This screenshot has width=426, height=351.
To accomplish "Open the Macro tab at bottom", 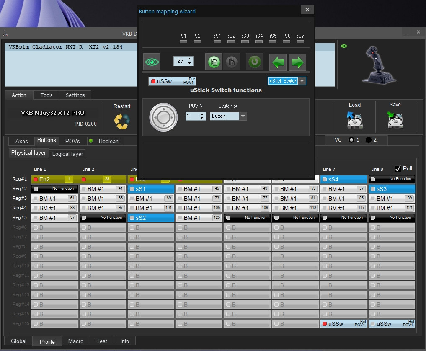I will pos(76,341).
